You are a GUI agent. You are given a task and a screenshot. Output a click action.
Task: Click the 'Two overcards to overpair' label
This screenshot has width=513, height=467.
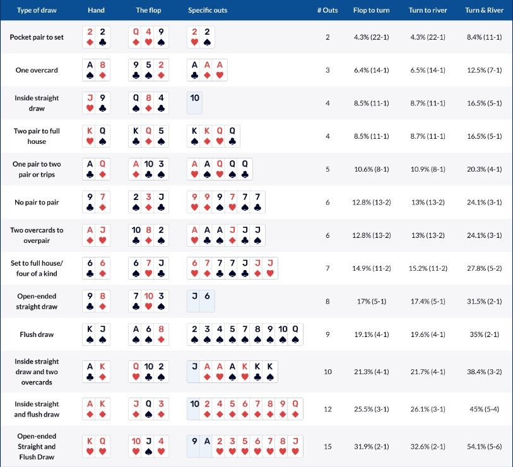[x=37, y=235]
